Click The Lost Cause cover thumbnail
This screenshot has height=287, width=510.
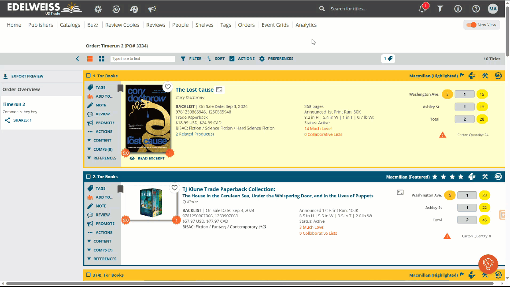[148, 119]
